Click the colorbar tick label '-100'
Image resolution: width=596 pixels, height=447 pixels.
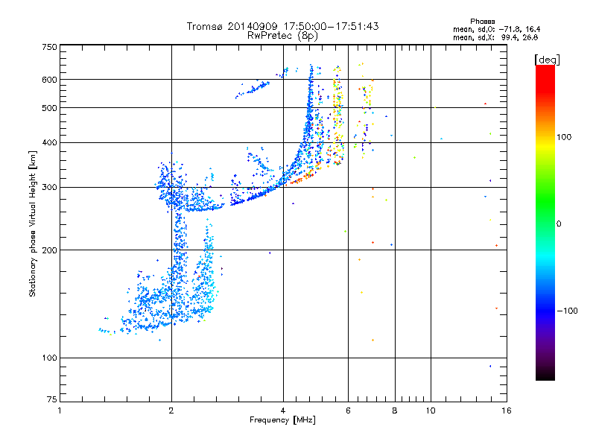click(568, 311)
